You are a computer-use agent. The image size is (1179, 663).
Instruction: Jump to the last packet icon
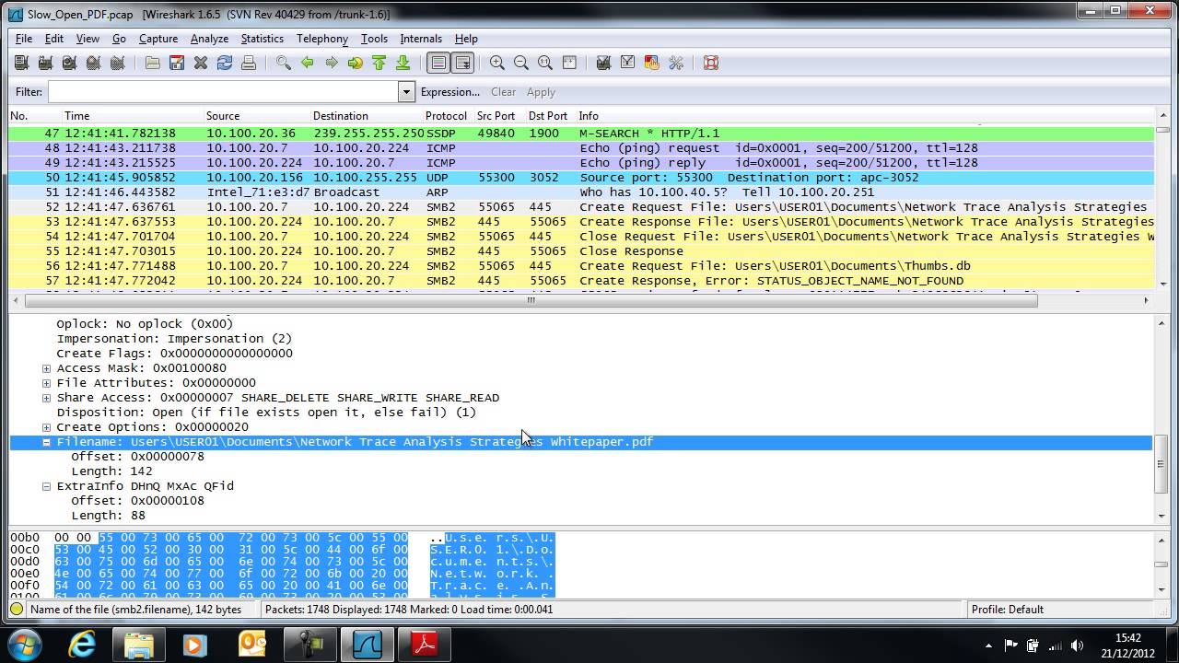pos(403,63)
